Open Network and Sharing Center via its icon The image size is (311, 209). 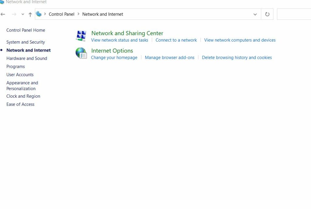[x=81, y=35]
